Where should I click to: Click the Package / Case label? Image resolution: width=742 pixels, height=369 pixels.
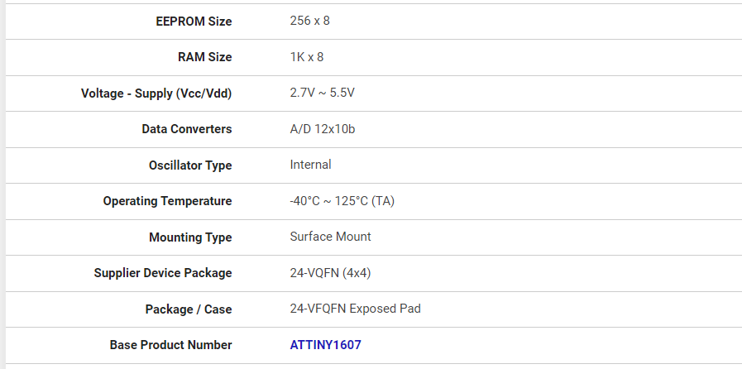189,309
